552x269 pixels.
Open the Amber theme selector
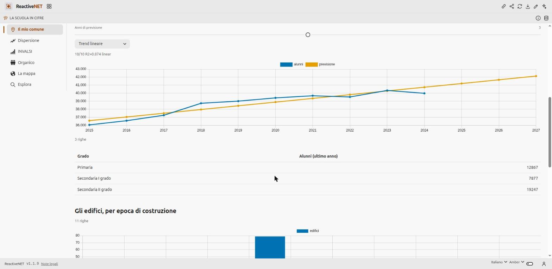(516, 262)
